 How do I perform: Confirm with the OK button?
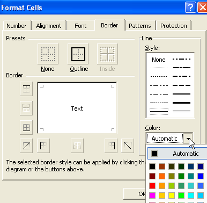click(135, 194)
